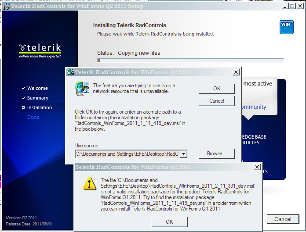This screenshot has height=232, width=306.
Task: Click the 'EDGE BASE ARTICLES' panel text
Action: click(x=254, y=140)
